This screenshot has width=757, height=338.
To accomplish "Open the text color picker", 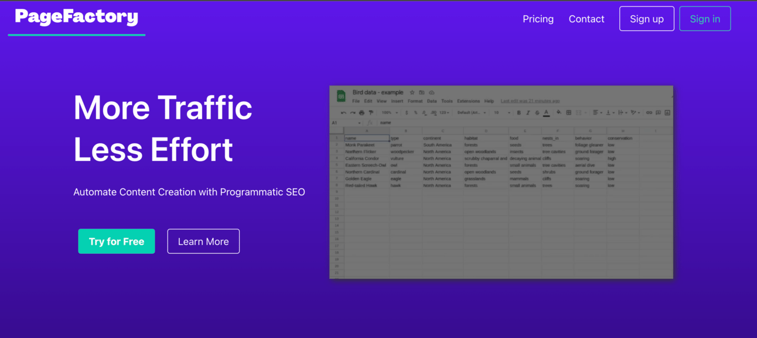I will click(546, 113).
